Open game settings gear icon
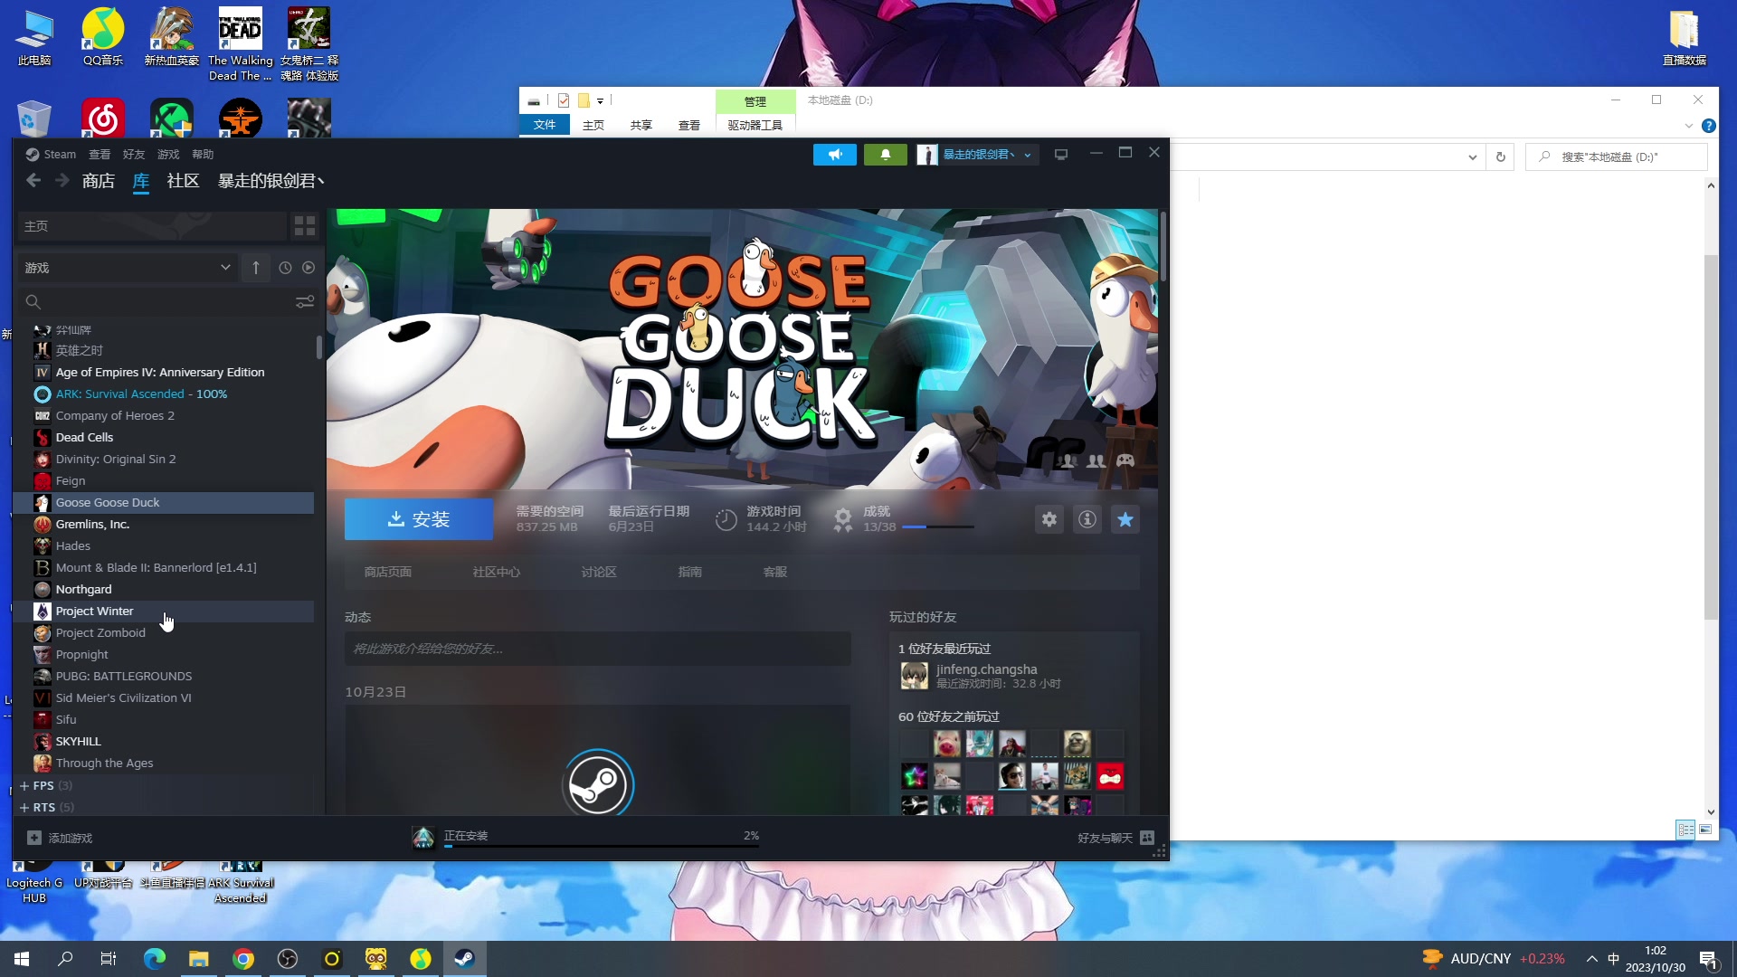Viewport: 1737px width, 977px height. (1049, 519)
